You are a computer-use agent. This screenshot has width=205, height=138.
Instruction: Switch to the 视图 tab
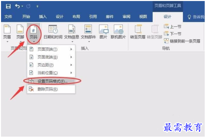(x=143, y=17)
